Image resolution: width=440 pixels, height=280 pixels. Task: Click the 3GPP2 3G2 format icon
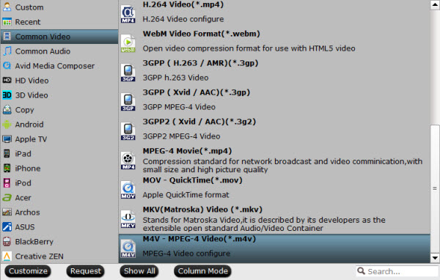coord(128,131)
